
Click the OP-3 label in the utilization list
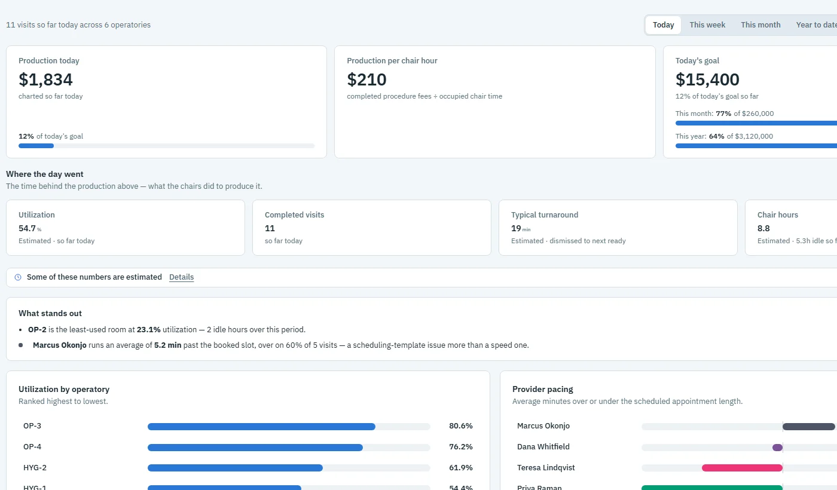click(x=32, y=426)
